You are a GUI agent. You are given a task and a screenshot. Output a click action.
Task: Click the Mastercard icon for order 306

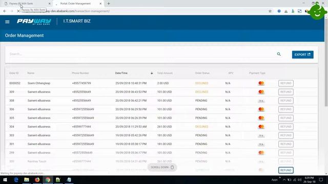tap(261, 109)
